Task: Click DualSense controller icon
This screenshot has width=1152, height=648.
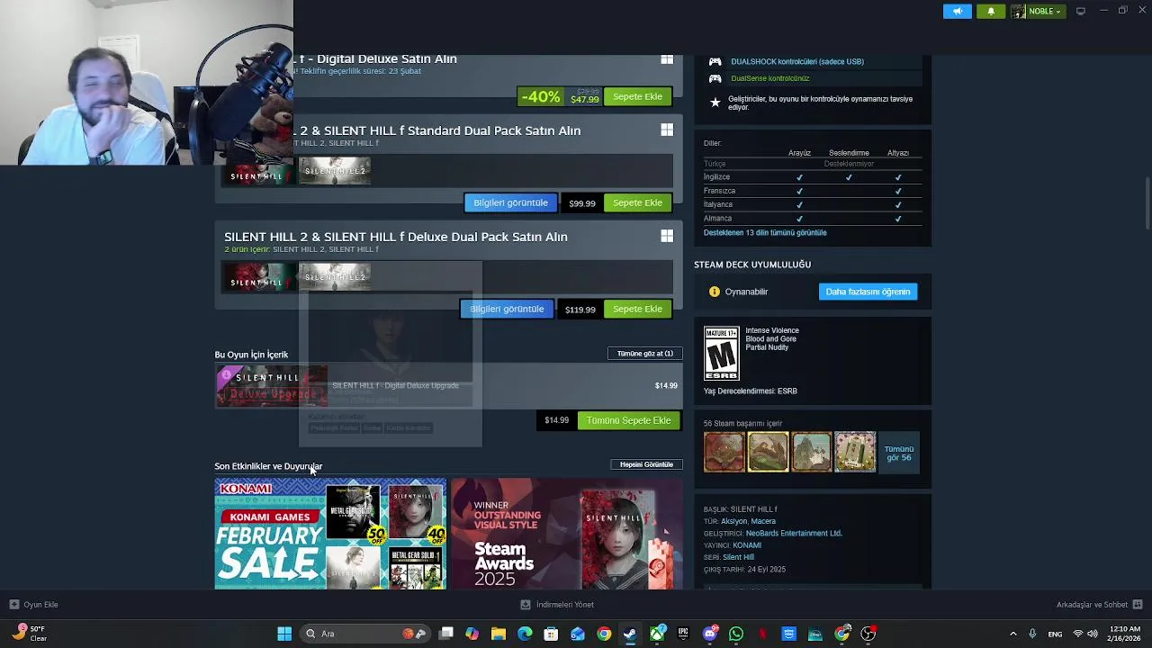Action: click(x=715, y=78)
